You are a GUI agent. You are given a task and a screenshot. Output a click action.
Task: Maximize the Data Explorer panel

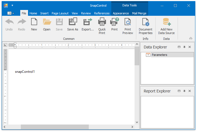(x=179, y=47)
